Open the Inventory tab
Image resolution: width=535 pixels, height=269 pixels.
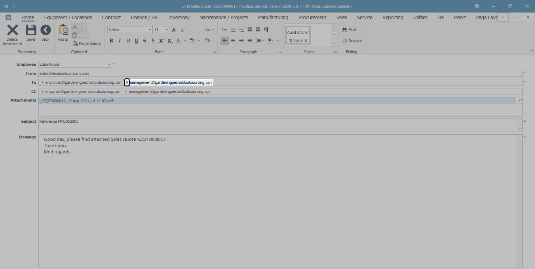pos(179,17)
